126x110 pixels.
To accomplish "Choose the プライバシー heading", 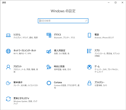I will (99, 82).
